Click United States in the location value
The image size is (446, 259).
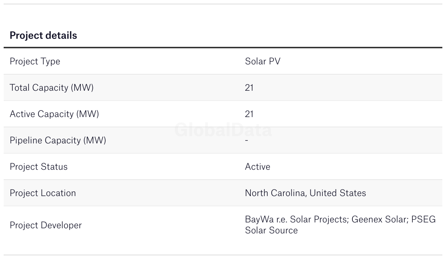tap(338, 193)
